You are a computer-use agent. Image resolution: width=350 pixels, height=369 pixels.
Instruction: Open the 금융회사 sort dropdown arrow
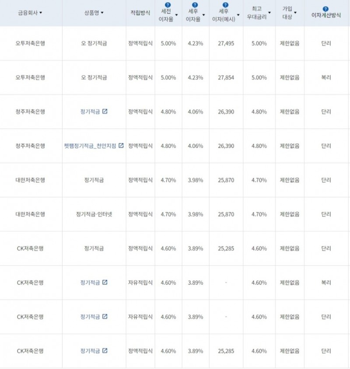41,13
